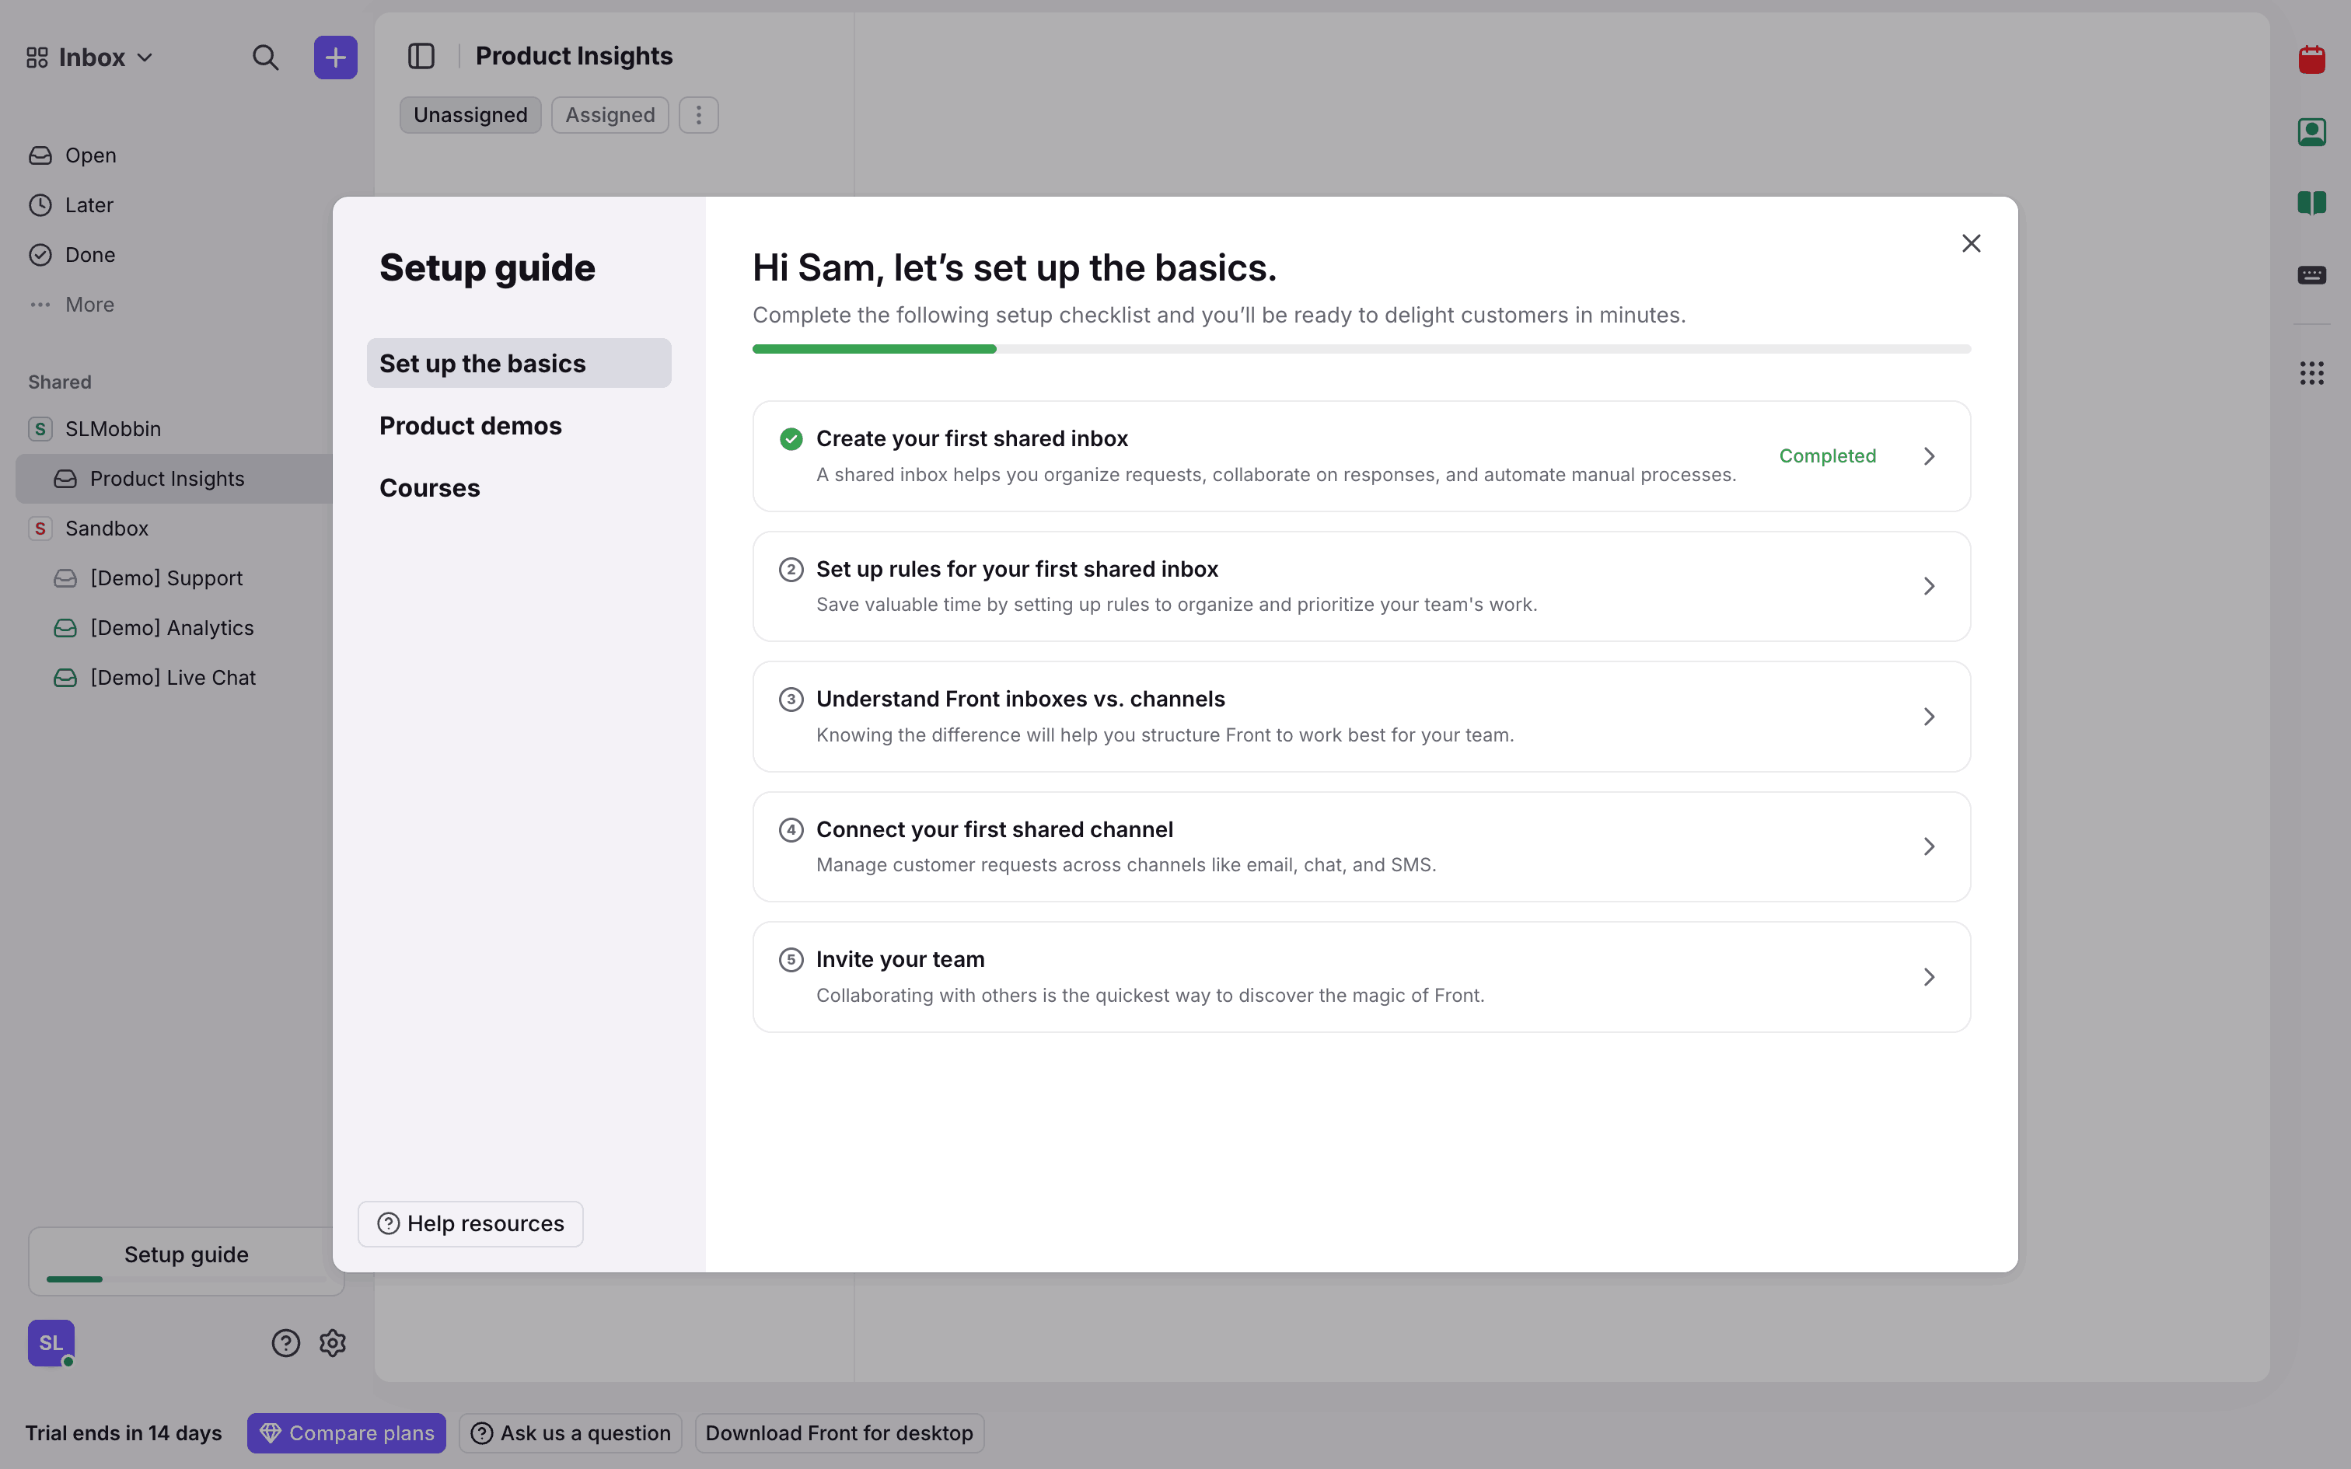Select the Product demos tab
The image size is (2351, 1469).
pos(470,426)
